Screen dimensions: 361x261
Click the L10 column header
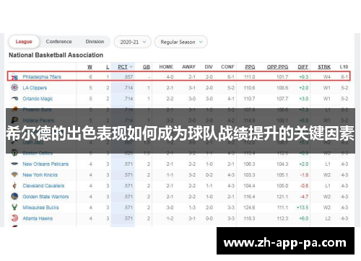coord(344,67)
